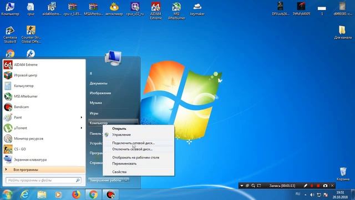Click Найти программы и файлы search box
355x200 pixels.
(43, 180)
